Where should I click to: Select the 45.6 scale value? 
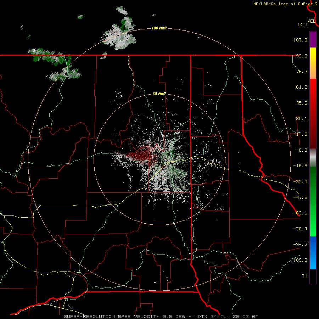pyautogui.click(x=302, y=103)
